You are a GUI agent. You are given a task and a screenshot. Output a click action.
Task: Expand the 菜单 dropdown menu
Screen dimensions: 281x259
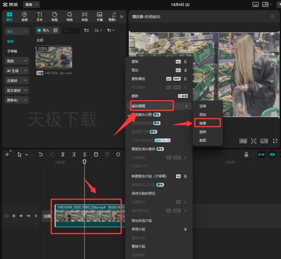click(x=31, y=4)
